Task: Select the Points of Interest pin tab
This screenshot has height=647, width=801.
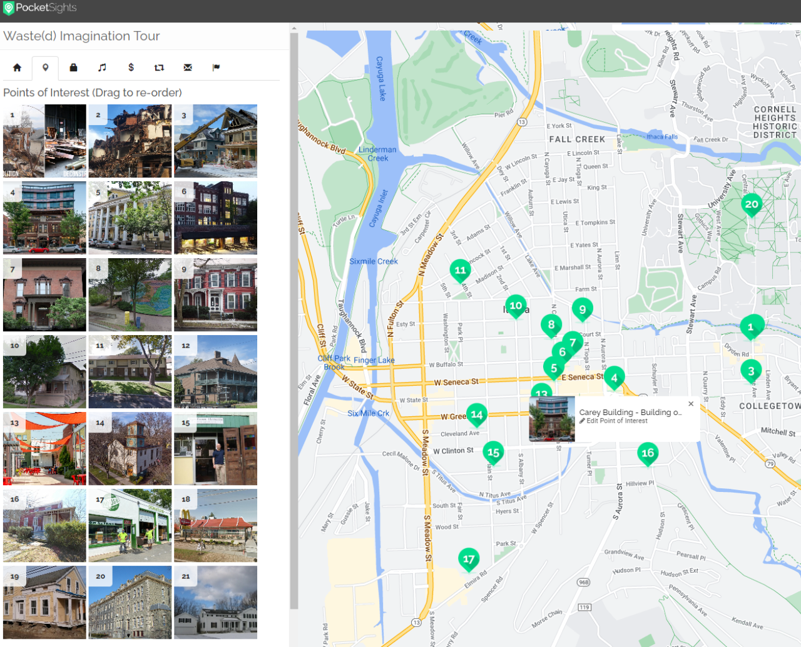Action: [x=45, y=68]
